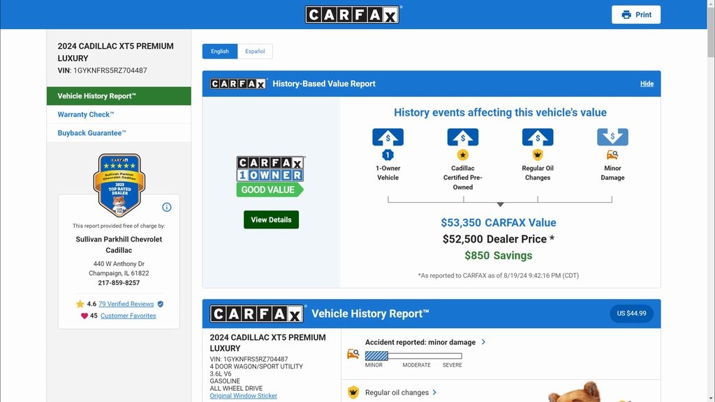The image size is (715, 402).
Task: Click the $850 Savings text
Action: 499,256
